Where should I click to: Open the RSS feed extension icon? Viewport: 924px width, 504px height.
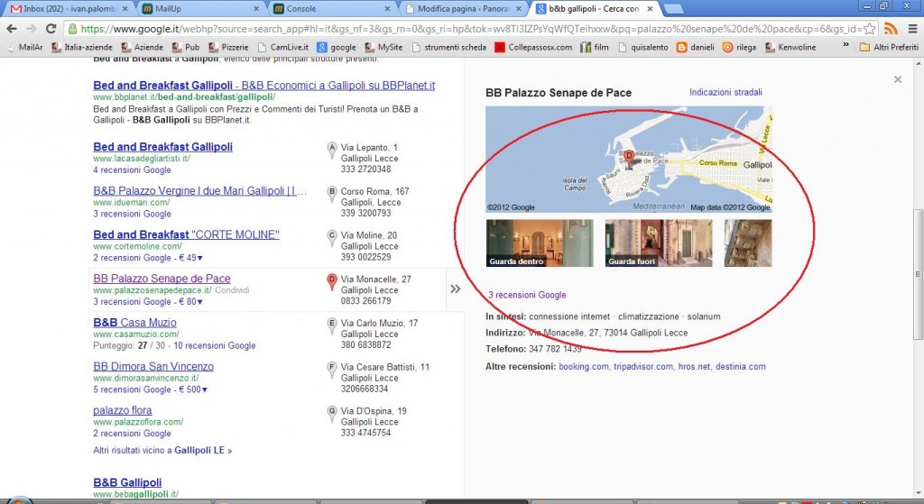(x=891, y=29)
